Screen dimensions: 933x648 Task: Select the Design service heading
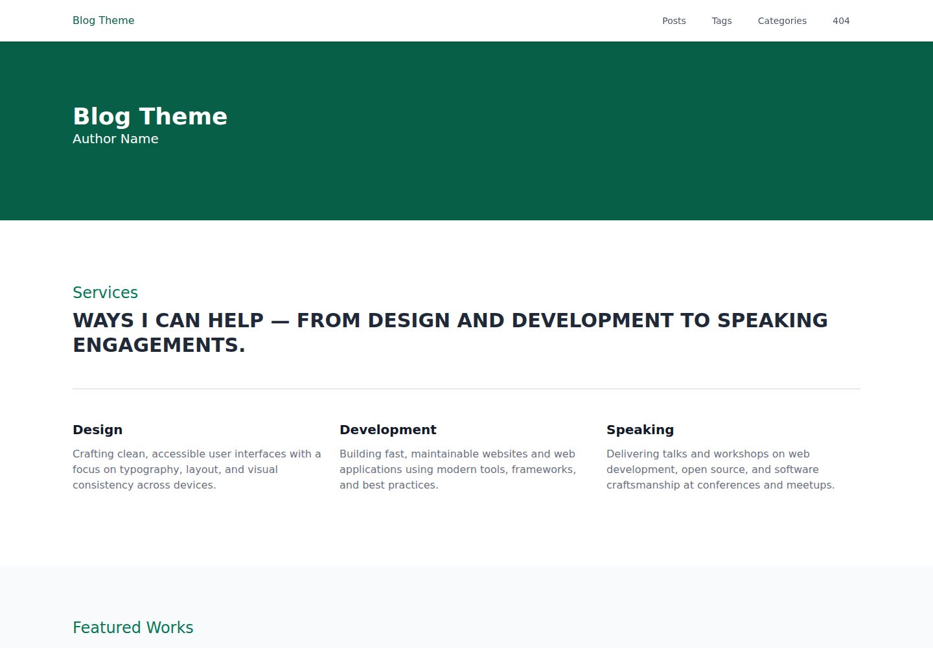point(97,430)
